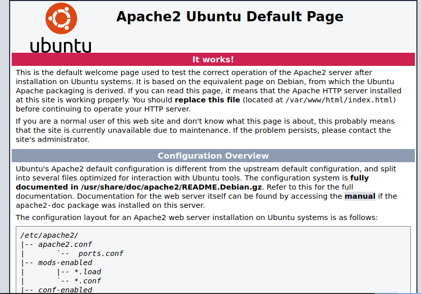Click the ports.conf tree entry
The image size is (421, 294).
click(101, 253)
